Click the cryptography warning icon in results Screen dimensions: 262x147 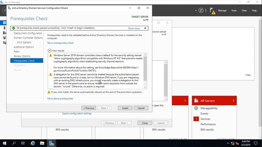(51, 56)
